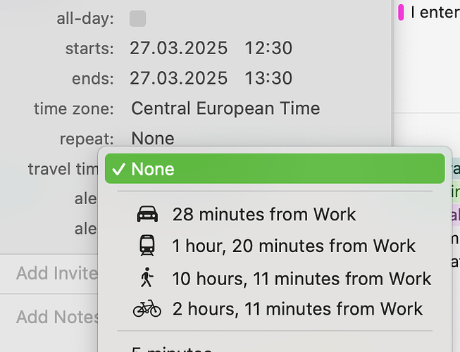Click the walking person icon
This screenshot has width=460, height=352.
pos(147,277)
